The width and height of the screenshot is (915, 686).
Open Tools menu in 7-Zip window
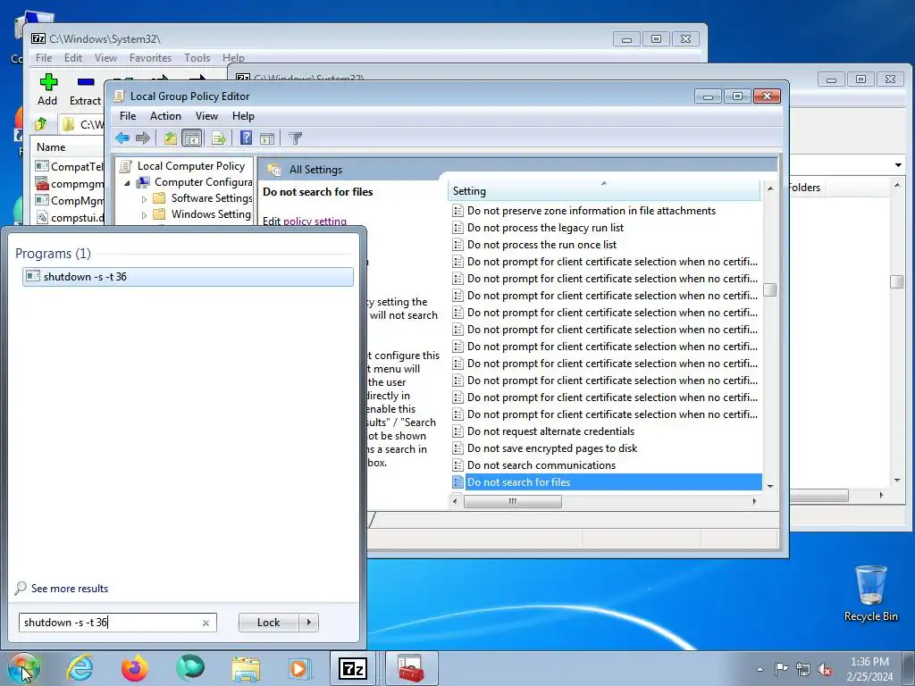point(197,58)
